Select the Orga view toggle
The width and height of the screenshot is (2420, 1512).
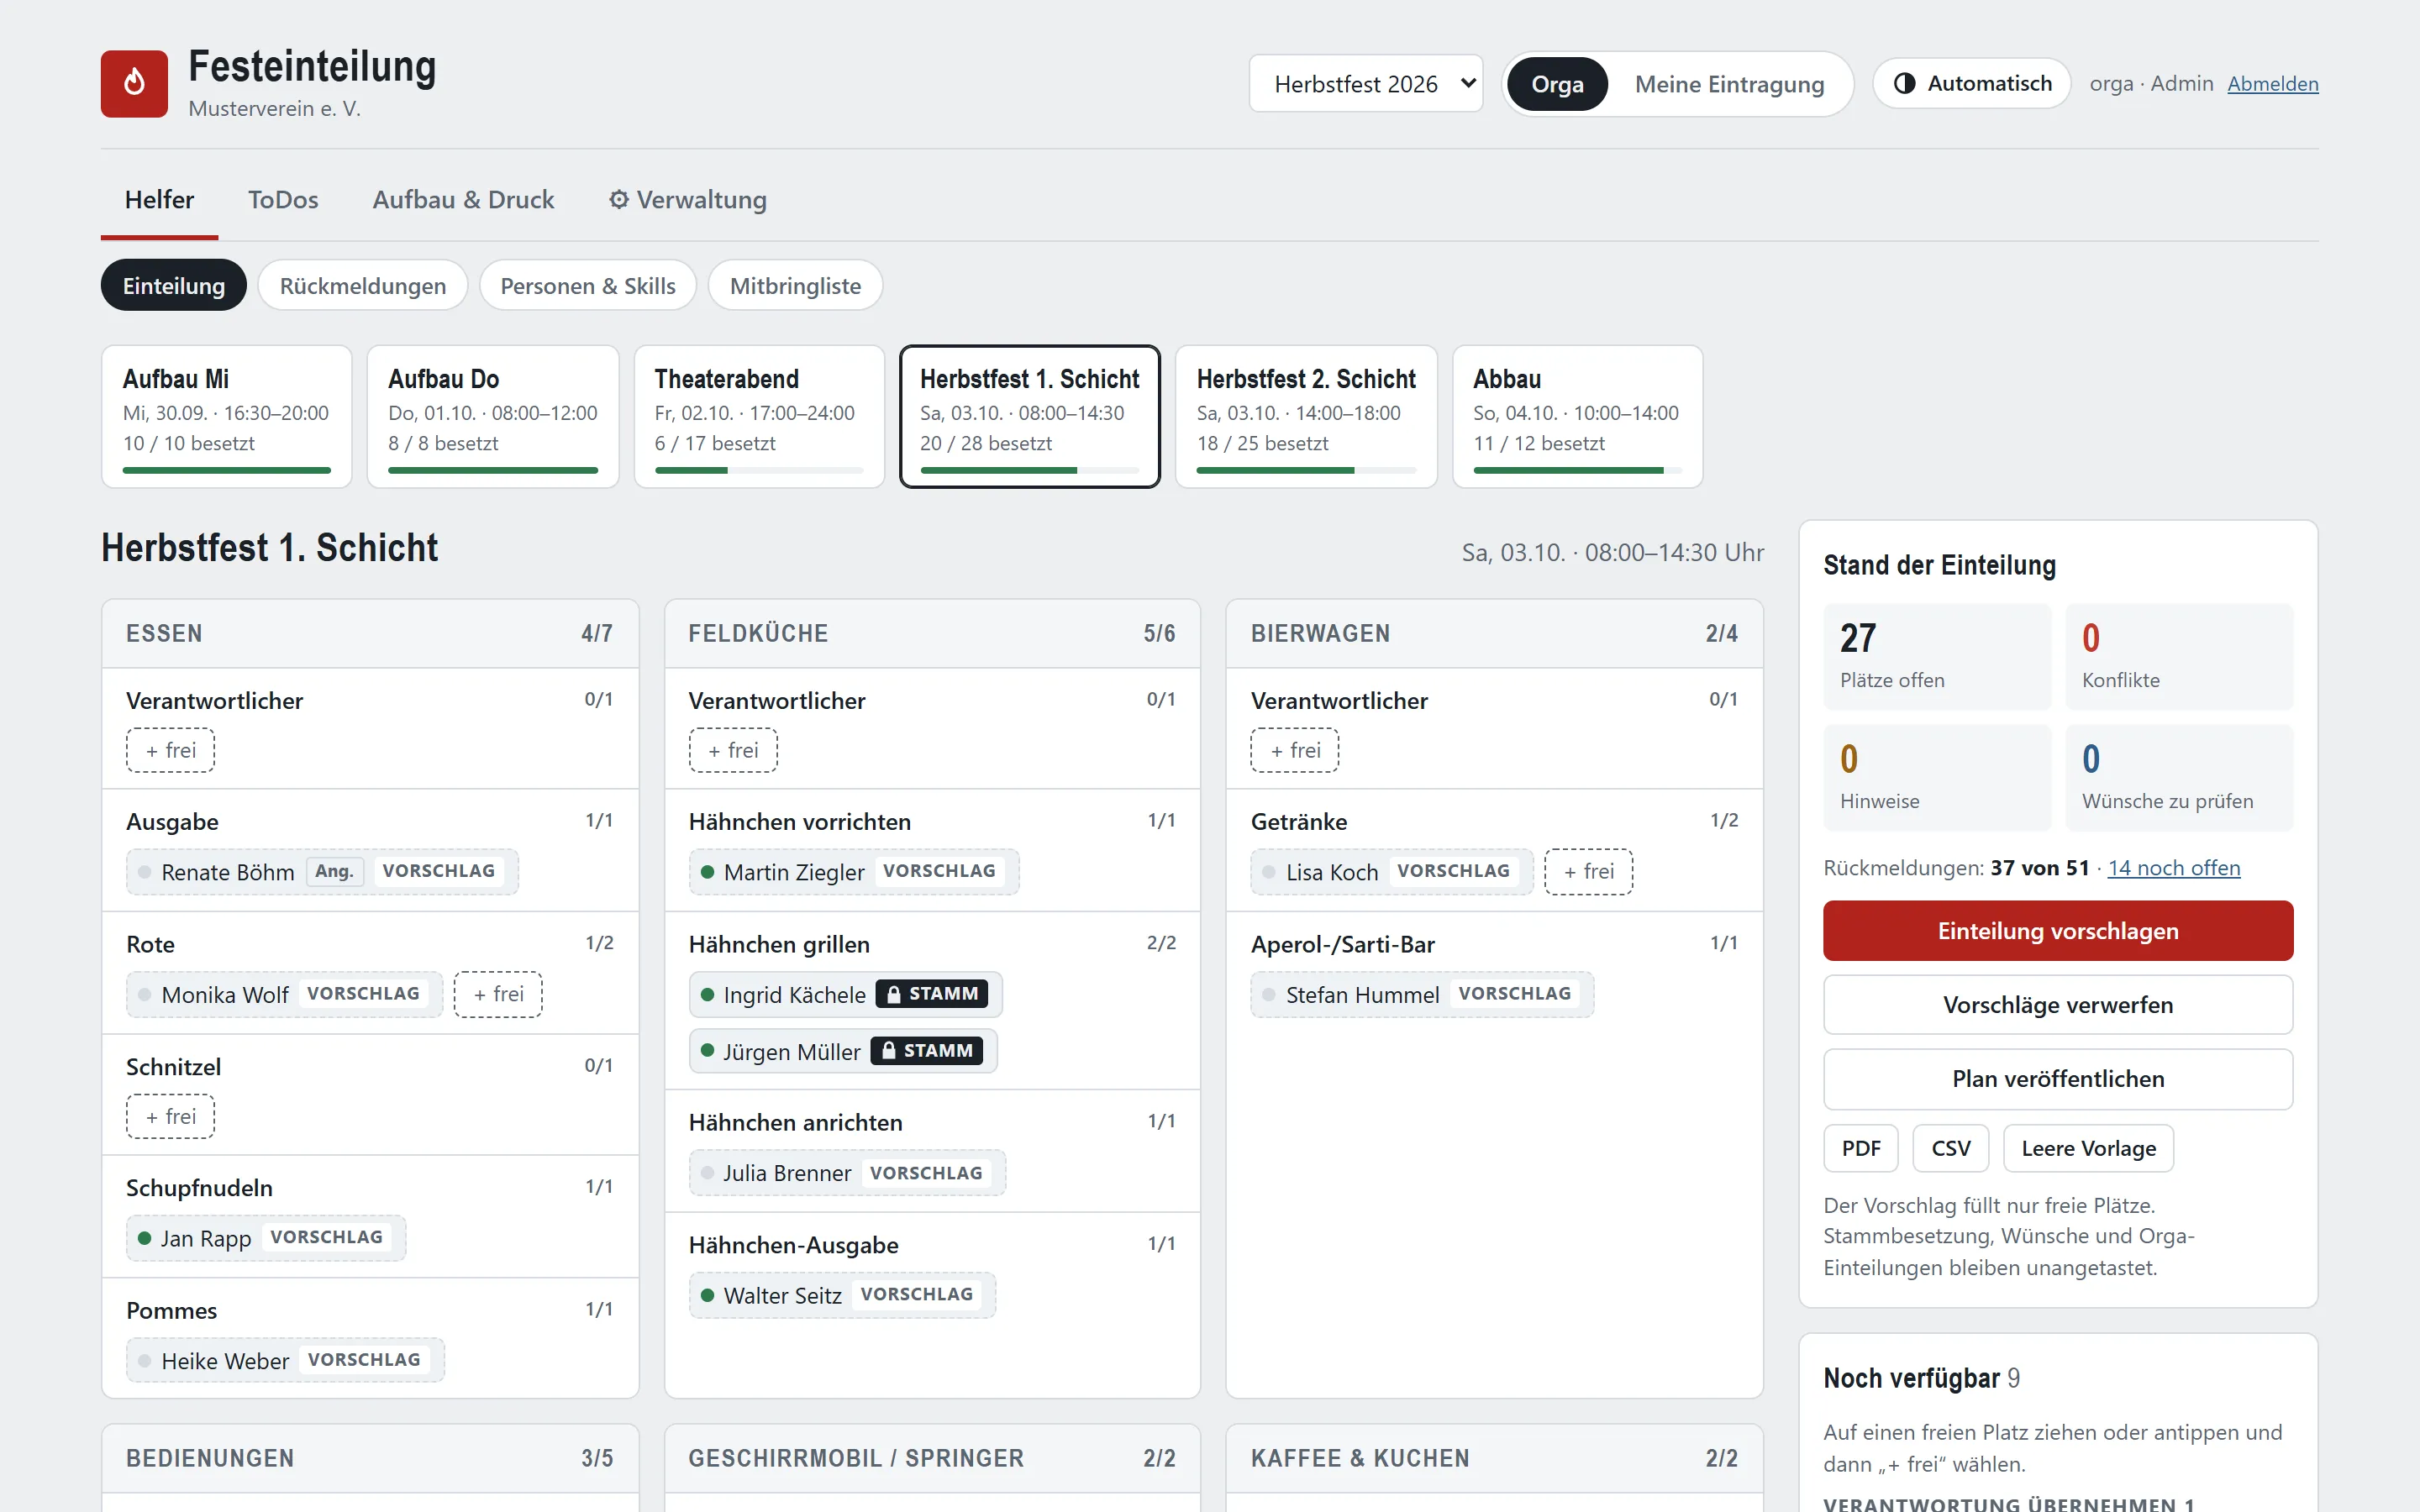(x=1557, y=84)
